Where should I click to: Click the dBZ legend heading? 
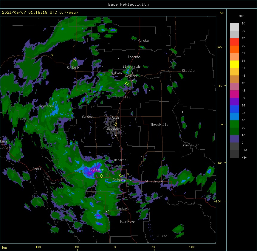(241, 16)
